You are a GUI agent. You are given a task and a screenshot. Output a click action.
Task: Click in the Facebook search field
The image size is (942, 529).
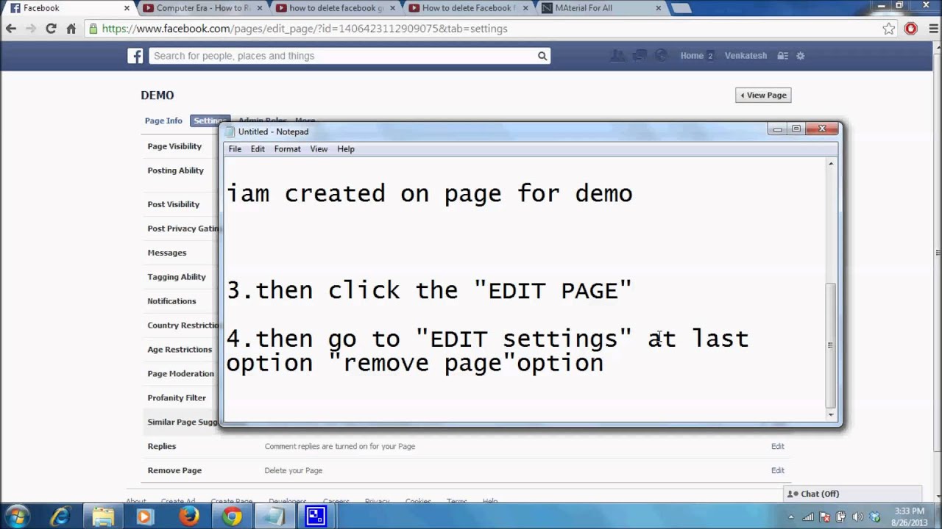(342, 56)
